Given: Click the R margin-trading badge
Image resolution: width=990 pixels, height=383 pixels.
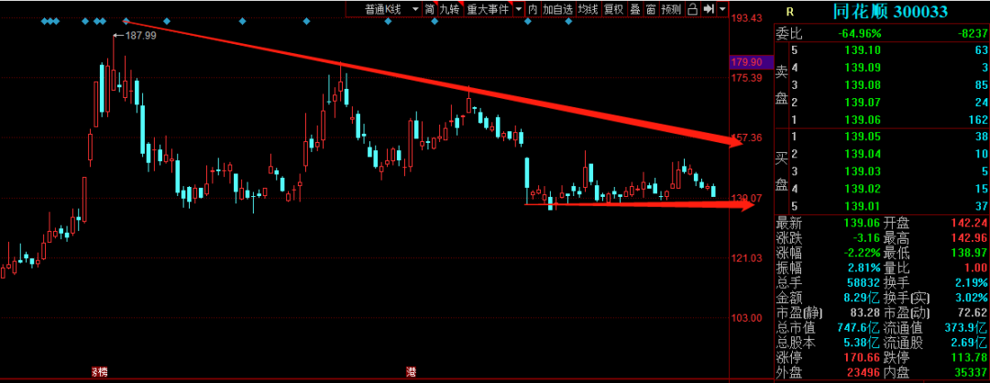Looking at the screenshot, I should (790, 11).
